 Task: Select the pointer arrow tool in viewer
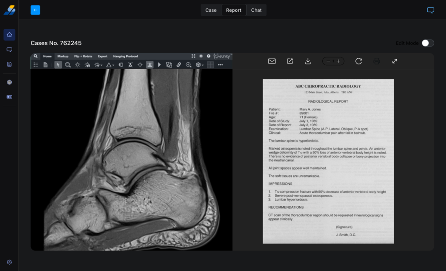pyautogui.click(x=58, y=65)
